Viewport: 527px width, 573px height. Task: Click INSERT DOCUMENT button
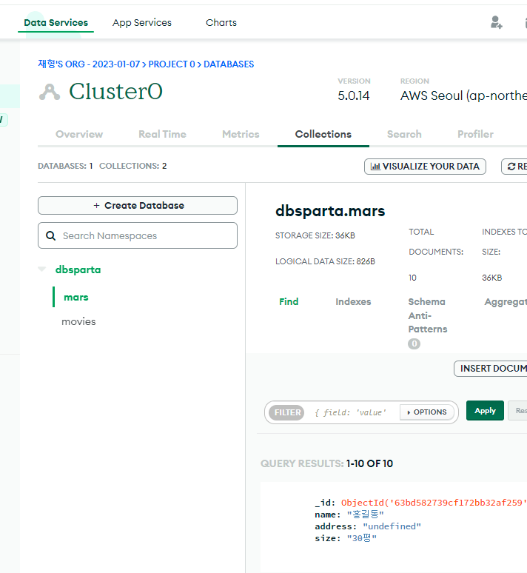[x=491, y=369]
